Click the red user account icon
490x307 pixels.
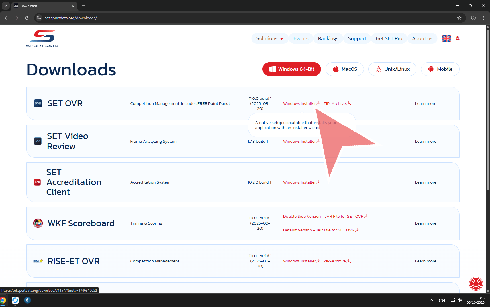[458, 38]
